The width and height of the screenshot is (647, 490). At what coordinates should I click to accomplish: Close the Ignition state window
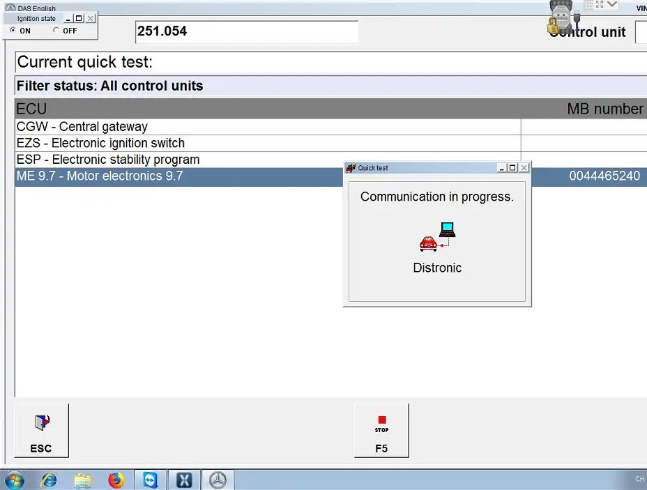point(91,19)
